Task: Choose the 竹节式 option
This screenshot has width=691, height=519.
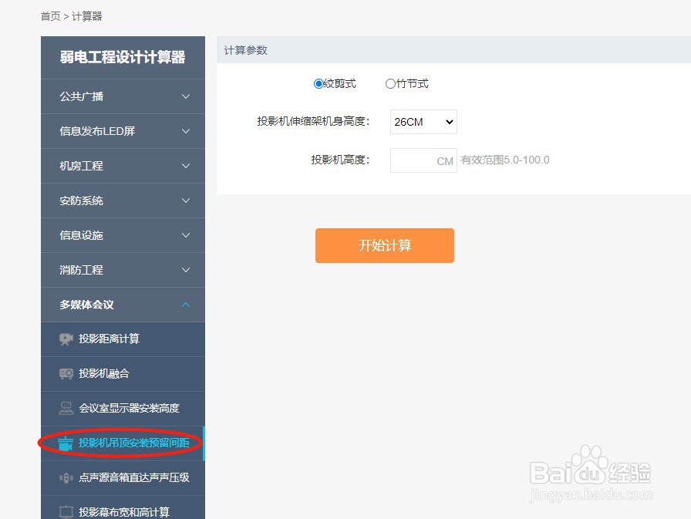Action: pyautogui.click(x=390, y=83)
